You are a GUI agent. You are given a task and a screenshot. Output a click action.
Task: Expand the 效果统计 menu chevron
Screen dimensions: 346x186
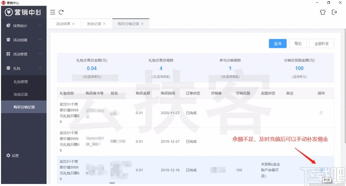40,25
